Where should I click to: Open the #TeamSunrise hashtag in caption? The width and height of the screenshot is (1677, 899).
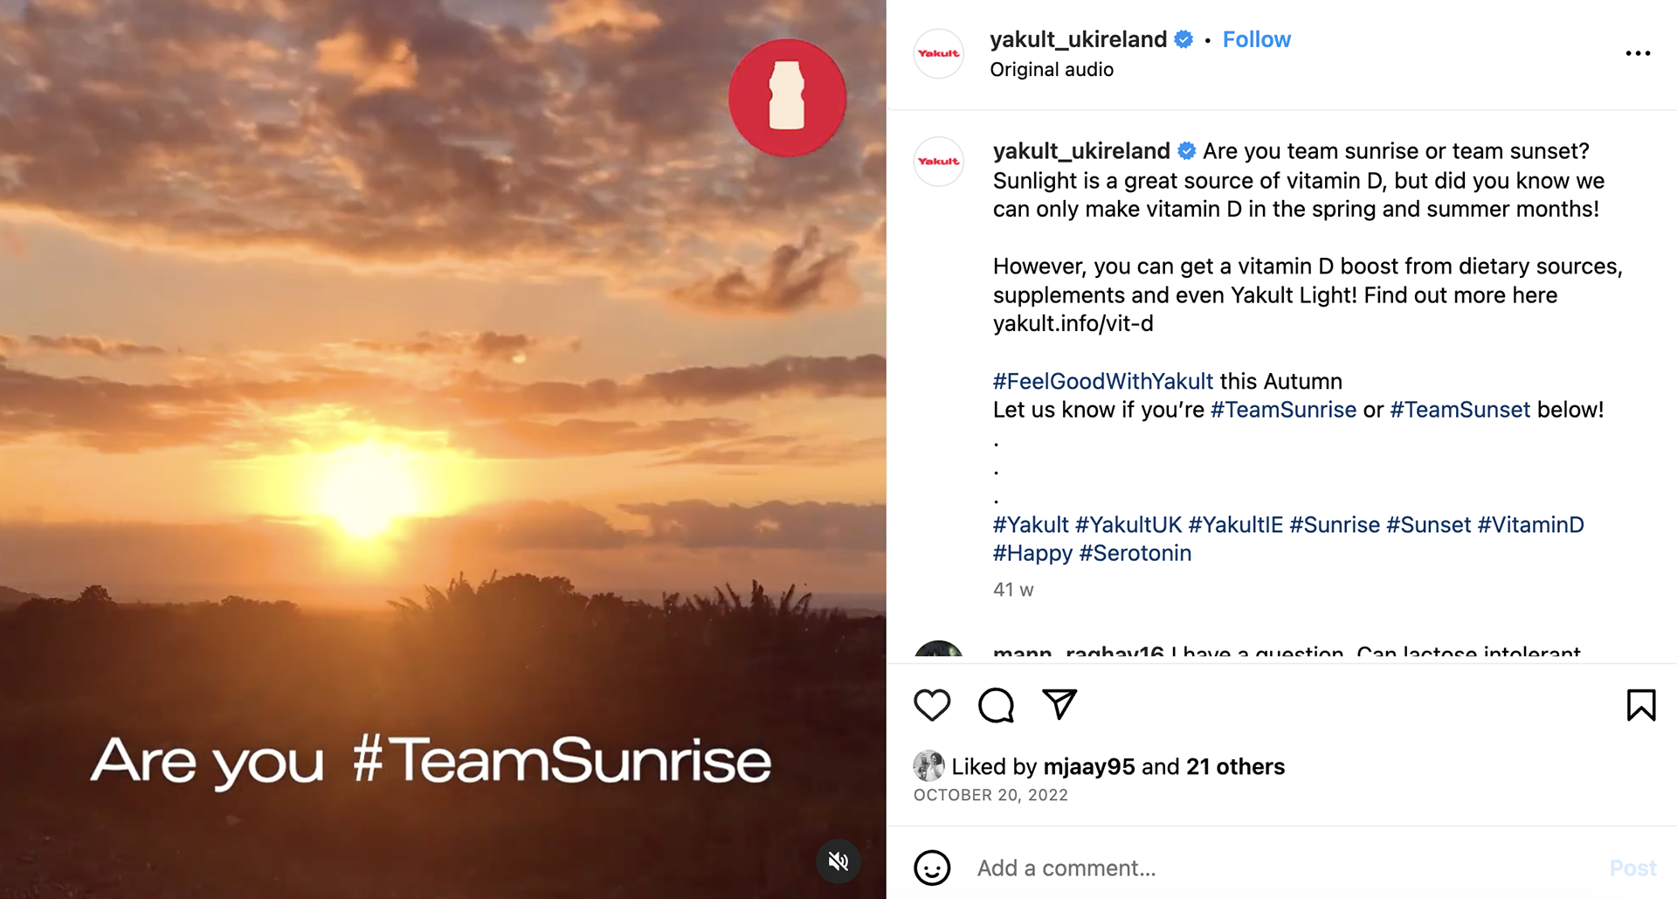coord(1283,410)
